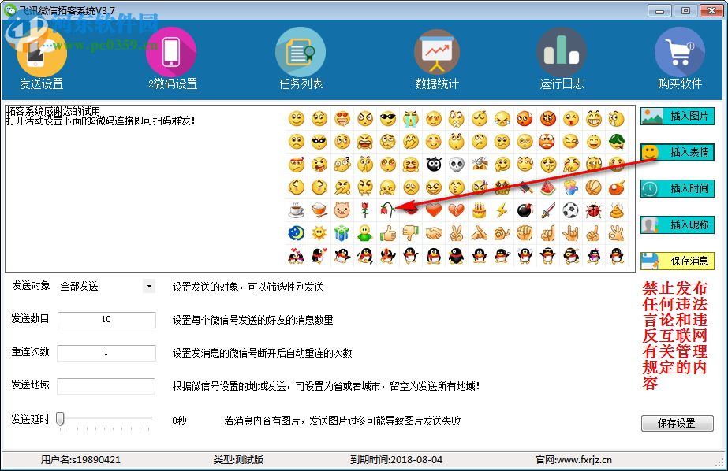Click the 官网:www.fxrjz.cn status text
The width and height of the screenshot is (728, 471).
click(x=573, y=459)
